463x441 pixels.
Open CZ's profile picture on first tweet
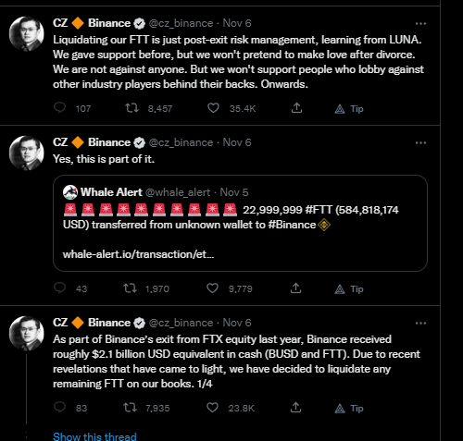tap(27, 33)
